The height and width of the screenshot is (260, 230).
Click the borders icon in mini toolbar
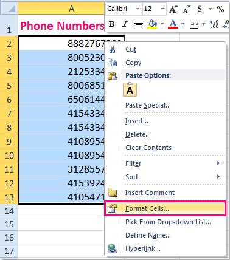(193, 24)
